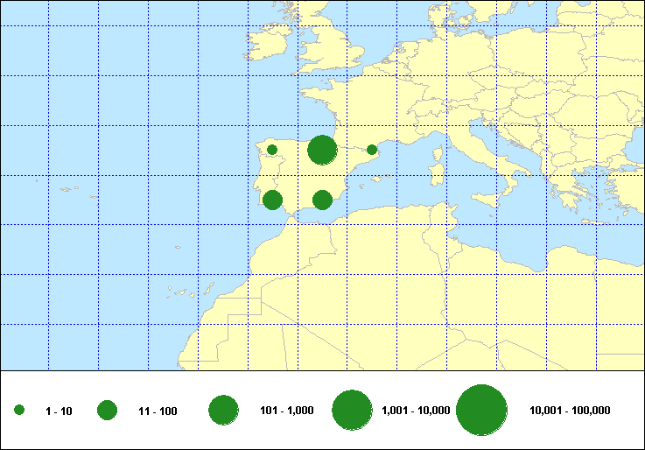Click the '1 - 10' legend label

pyautogui.click(x=59, y=411)
